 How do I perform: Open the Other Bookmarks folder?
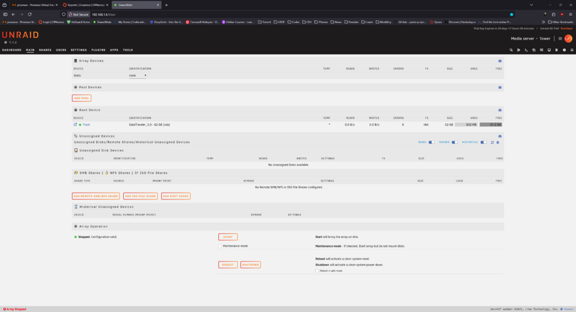[560, 22]
